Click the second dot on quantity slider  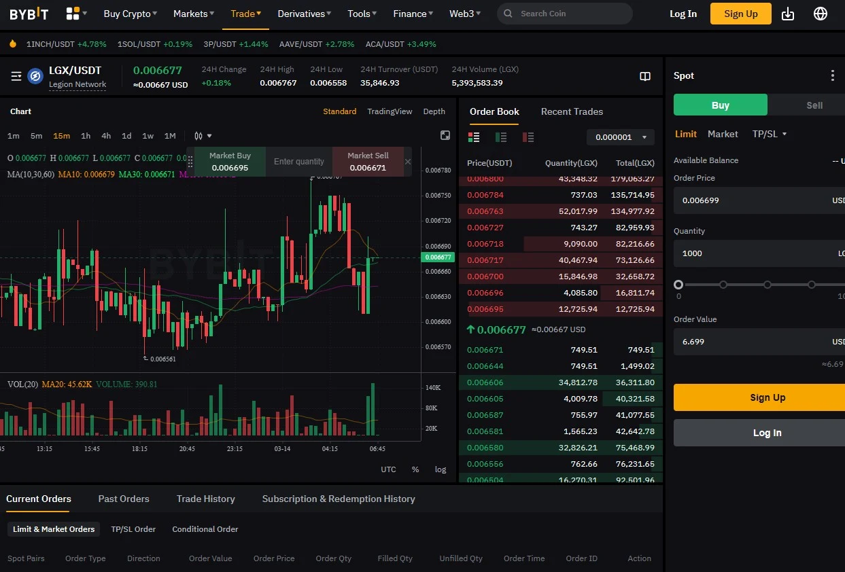tap(723, 285)
